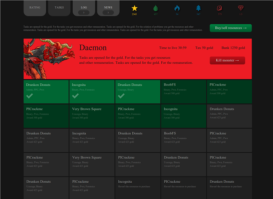Select Incognita task lacking resources to purchase

138,188
